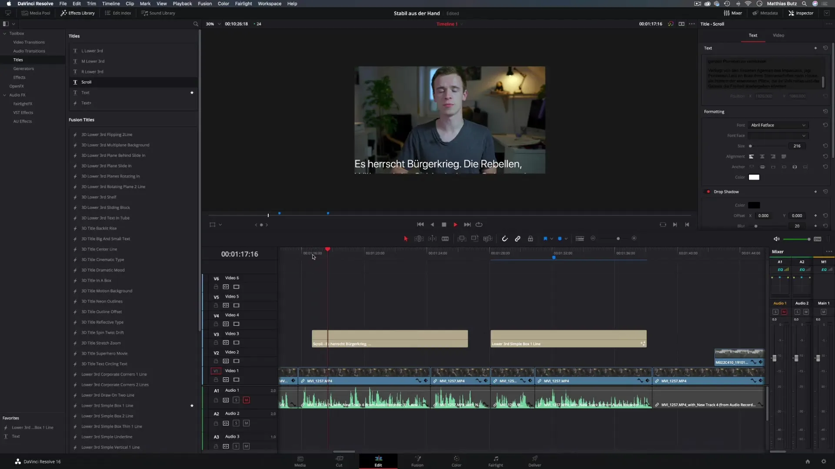Lock the Video 3 track
Image resolution: width=835 pixels, height=469 pixels.
tap(216, 343)
